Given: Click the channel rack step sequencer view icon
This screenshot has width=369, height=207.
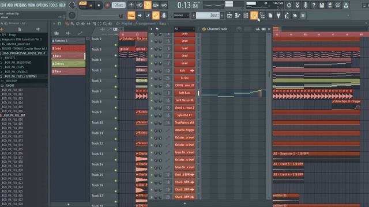Looking at the screenshot, I should (263, 29).
